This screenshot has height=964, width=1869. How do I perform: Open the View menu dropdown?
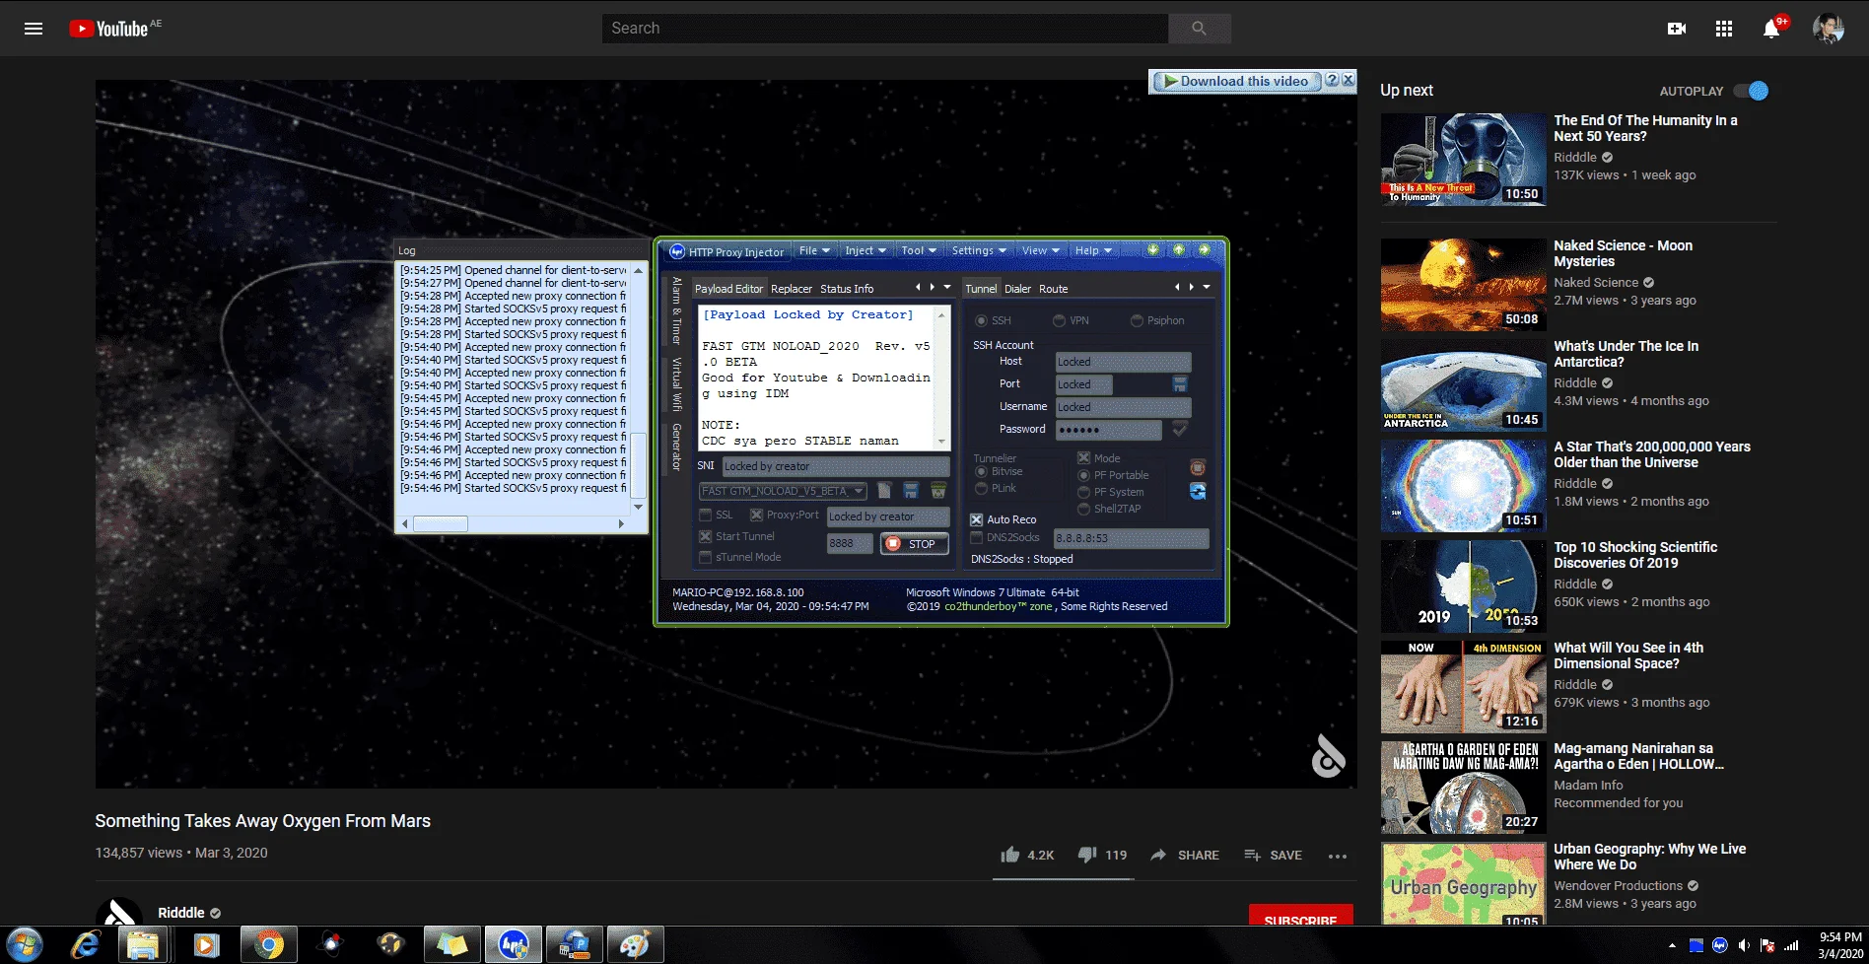(1040, 250)
